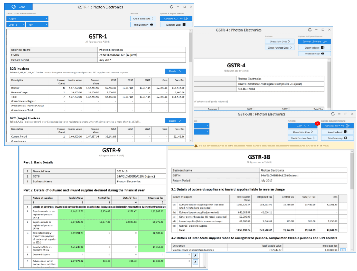Click total taxable value 18,55,190.26 in GSTR-3B

[243, 230]
